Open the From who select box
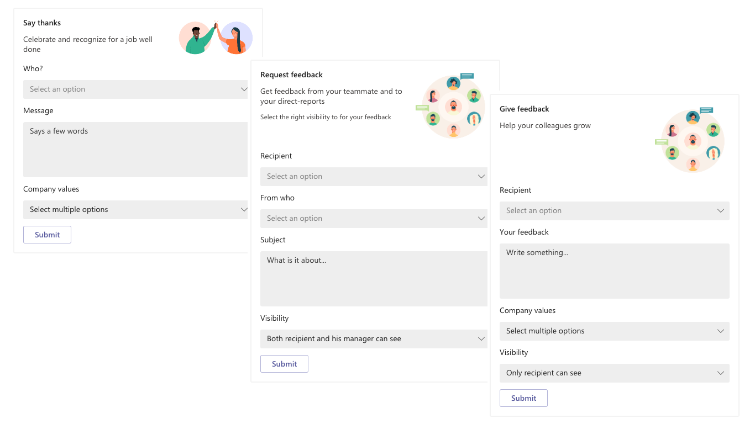 click(x=373, y=219)
